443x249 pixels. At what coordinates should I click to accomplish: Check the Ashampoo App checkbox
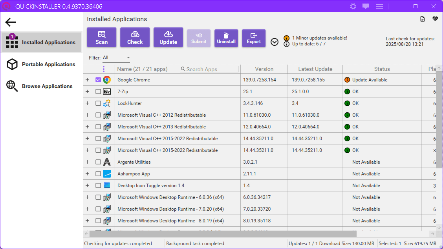coord(98,174)
